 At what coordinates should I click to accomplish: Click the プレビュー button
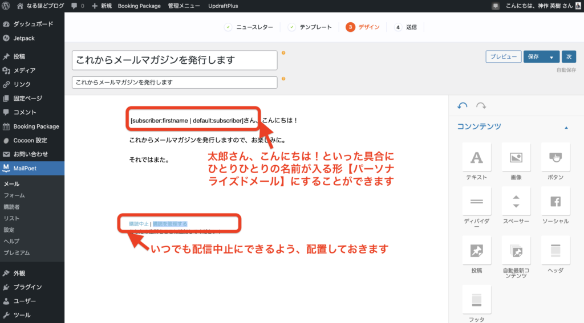(503, 57)
